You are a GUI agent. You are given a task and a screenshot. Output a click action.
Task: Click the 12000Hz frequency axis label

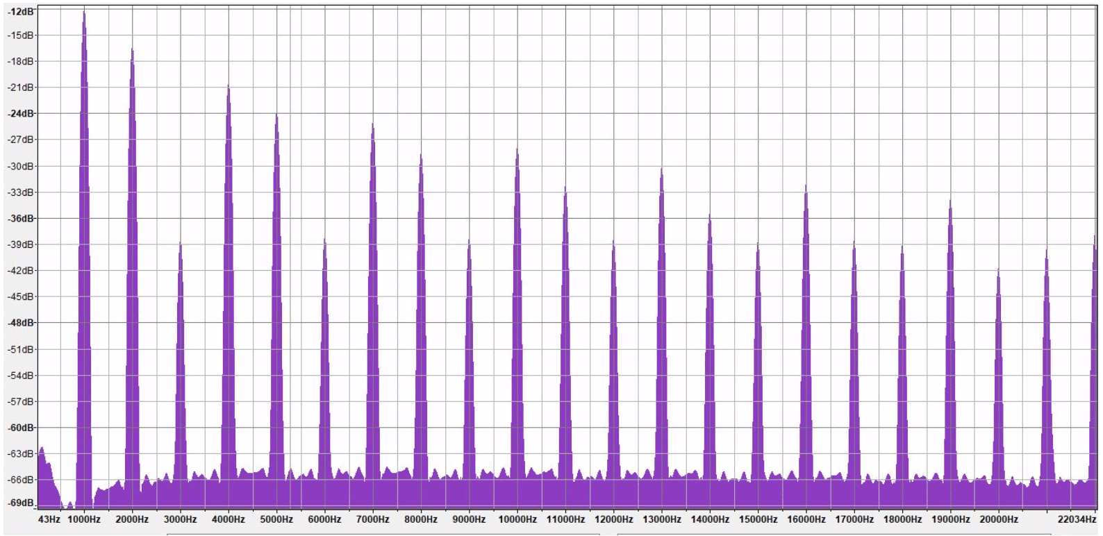tap(613, 519)
